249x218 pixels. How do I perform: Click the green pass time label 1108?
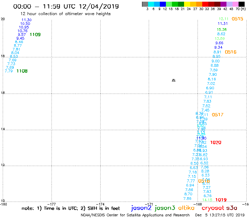[22, 71]
